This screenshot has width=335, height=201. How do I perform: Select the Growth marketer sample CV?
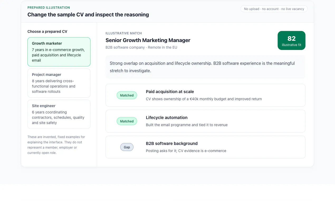[59, 52]
